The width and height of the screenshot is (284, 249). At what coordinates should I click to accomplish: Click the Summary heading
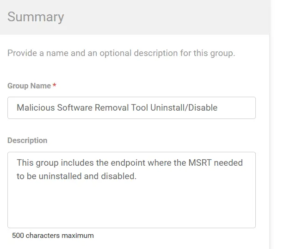coord(36,17)
